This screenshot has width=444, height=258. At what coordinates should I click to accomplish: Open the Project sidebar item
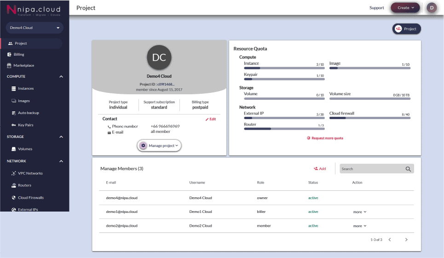coord(31,43)
